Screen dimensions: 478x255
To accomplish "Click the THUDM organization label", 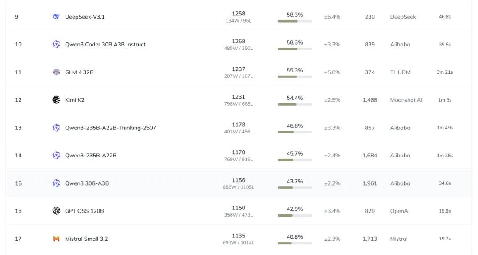I will pyautogui.click(x=400, y=72).
